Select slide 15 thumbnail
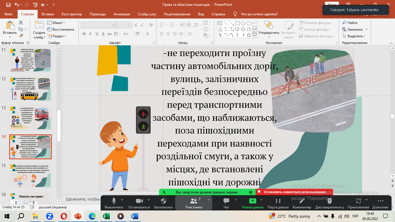 tap(31, 175)
